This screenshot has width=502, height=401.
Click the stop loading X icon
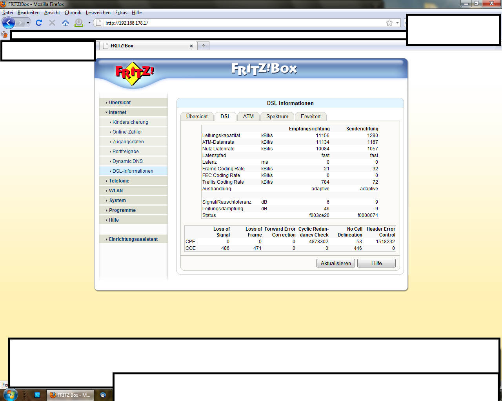tap(52, 23)
